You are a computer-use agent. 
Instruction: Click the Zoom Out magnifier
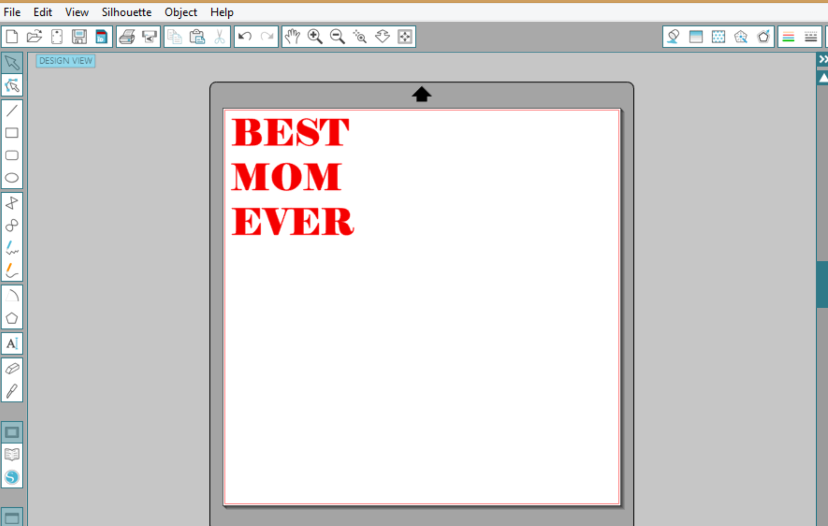pos(337,37)
